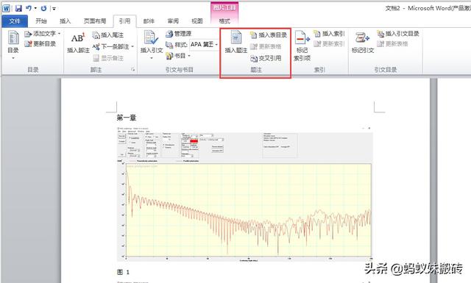Click the 插入索引 button
The height and width of the screenshot is (283, 471).
(329, 34)
